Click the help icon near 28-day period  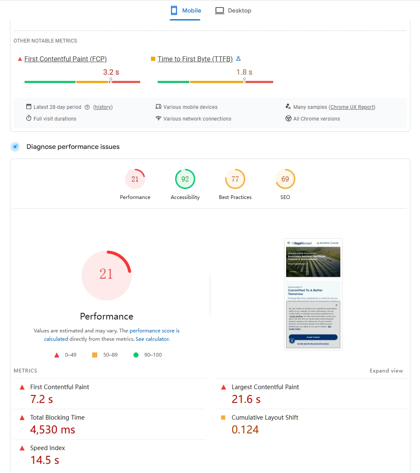[87, 107]
